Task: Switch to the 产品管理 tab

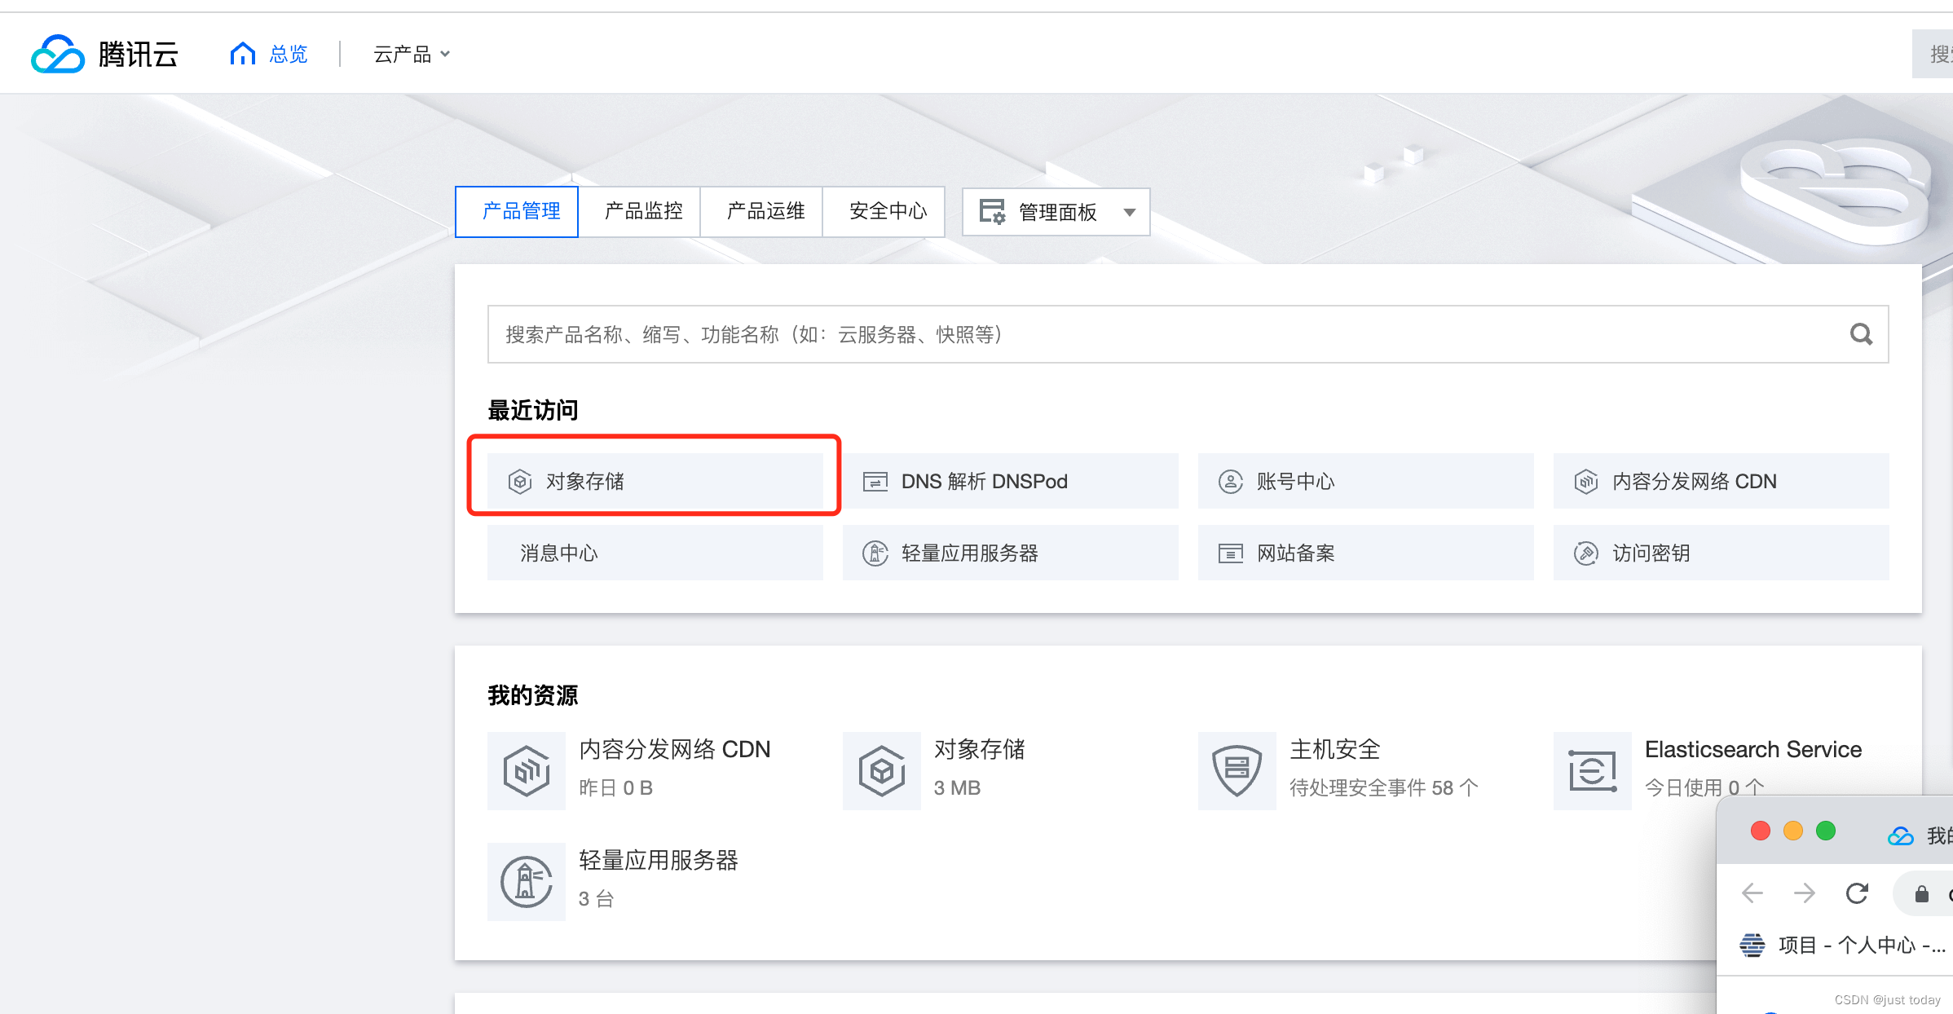Action: pos(517,212)
